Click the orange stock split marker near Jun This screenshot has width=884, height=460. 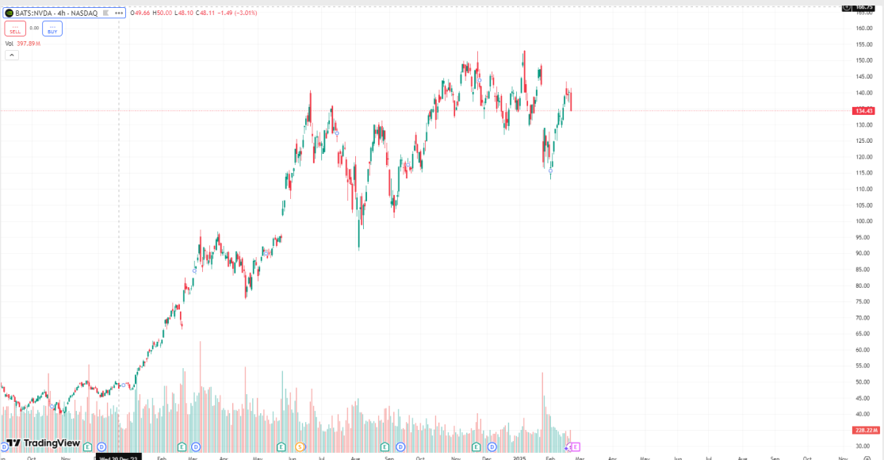(300, 447)
